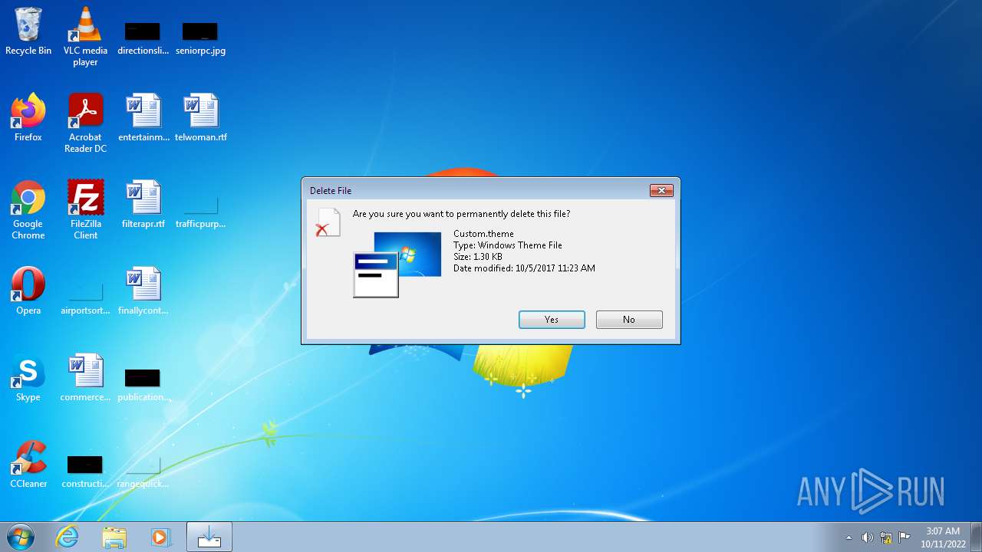The height and width of the screenshot is (552, 982).
Task: Select the constructi... desktop file
Action: click(x=85, y=472)
